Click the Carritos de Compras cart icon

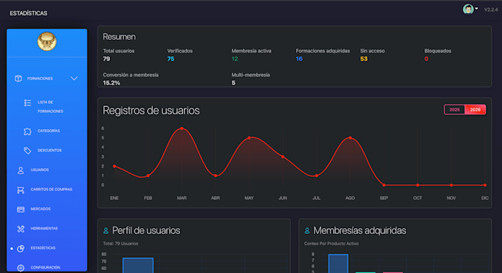point(21,190)
